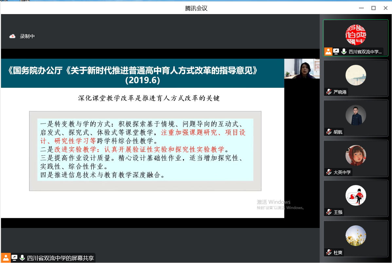The height and width of the screenshot is (263, 392).
Task: Click the green microphone icon at bottom left
Action: 22,258
